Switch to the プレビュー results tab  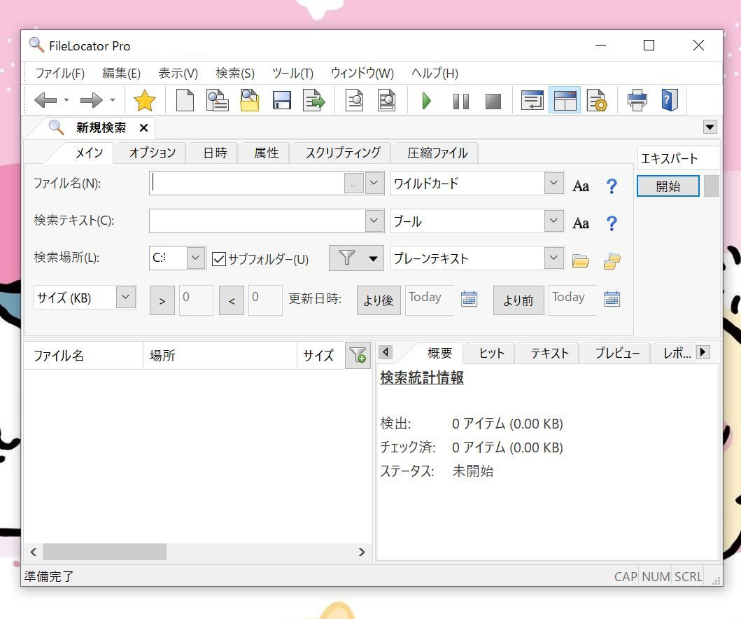tap(617, 353)
